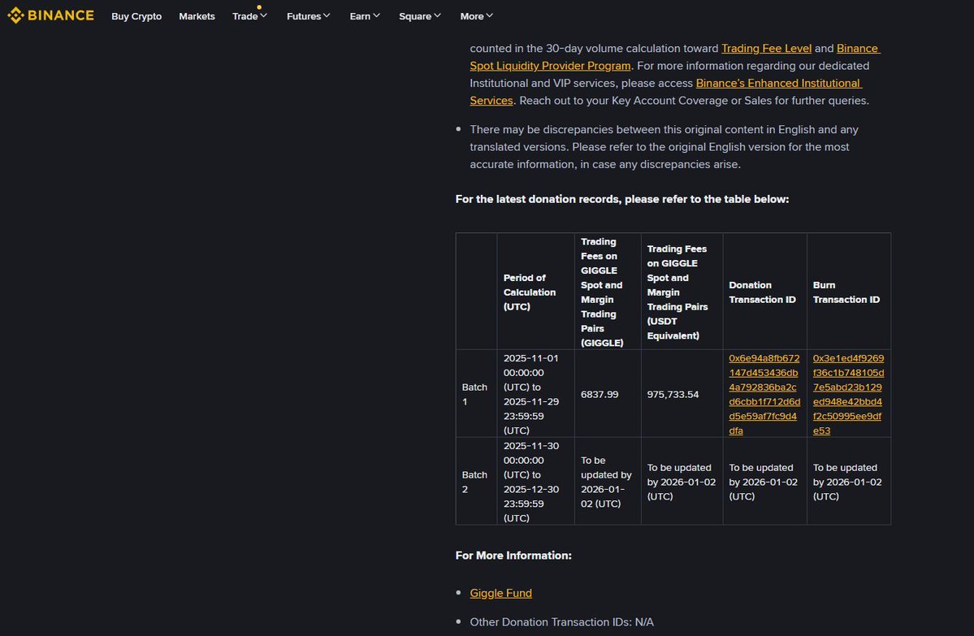The image size is (974, 636).
Task: Open the Batch 1 donation transaction ID link
Action: coord(764,395)
